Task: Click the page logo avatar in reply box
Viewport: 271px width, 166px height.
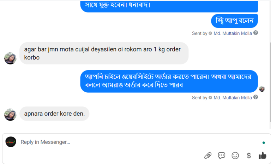Action: (x=11, y=142)
